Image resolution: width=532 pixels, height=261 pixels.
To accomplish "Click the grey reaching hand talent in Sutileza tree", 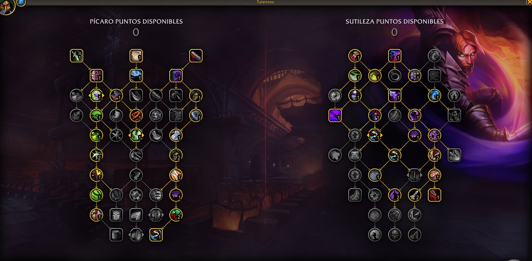I will (x=375, y=235).
